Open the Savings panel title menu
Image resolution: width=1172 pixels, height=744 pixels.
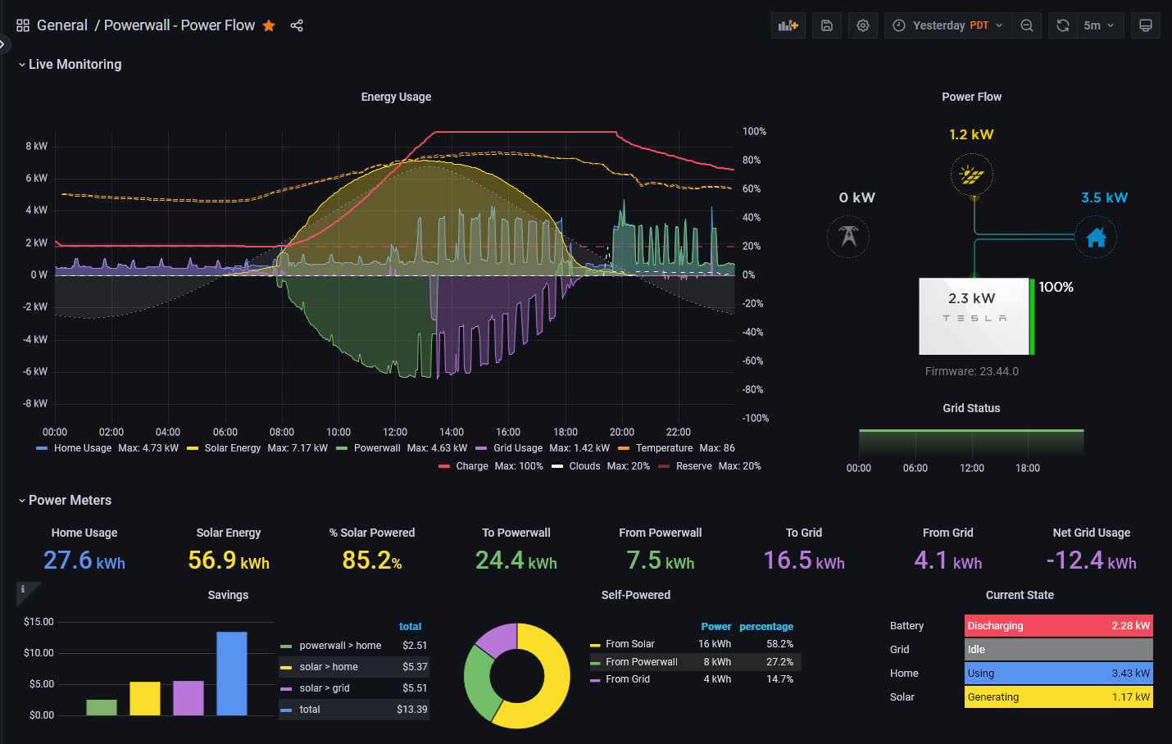point(228,595)
